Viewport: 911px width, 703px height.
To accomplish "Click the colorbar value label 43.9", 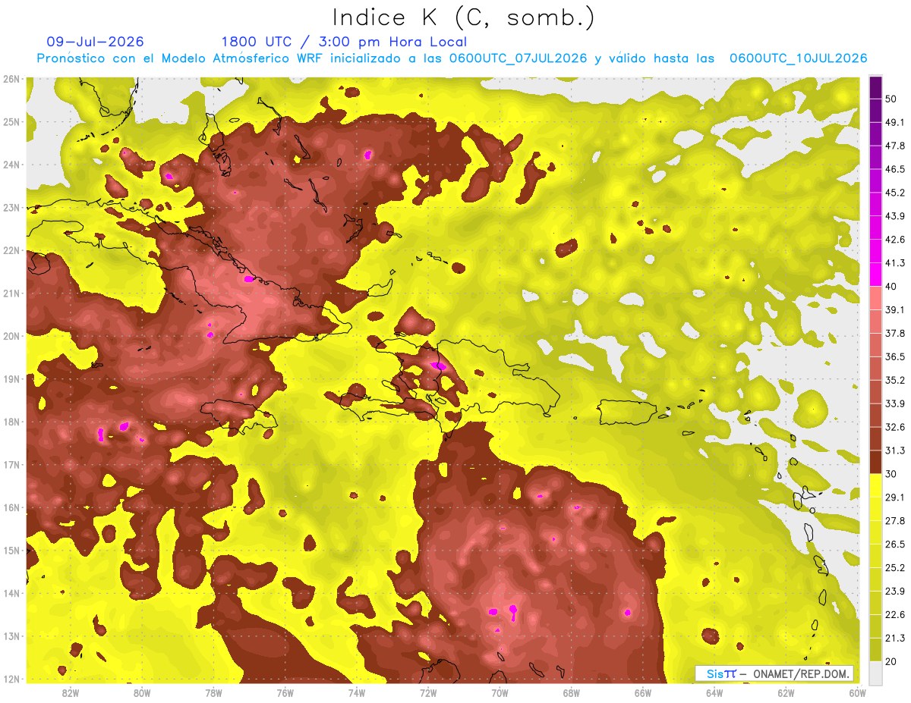I will tap(894, 216).
